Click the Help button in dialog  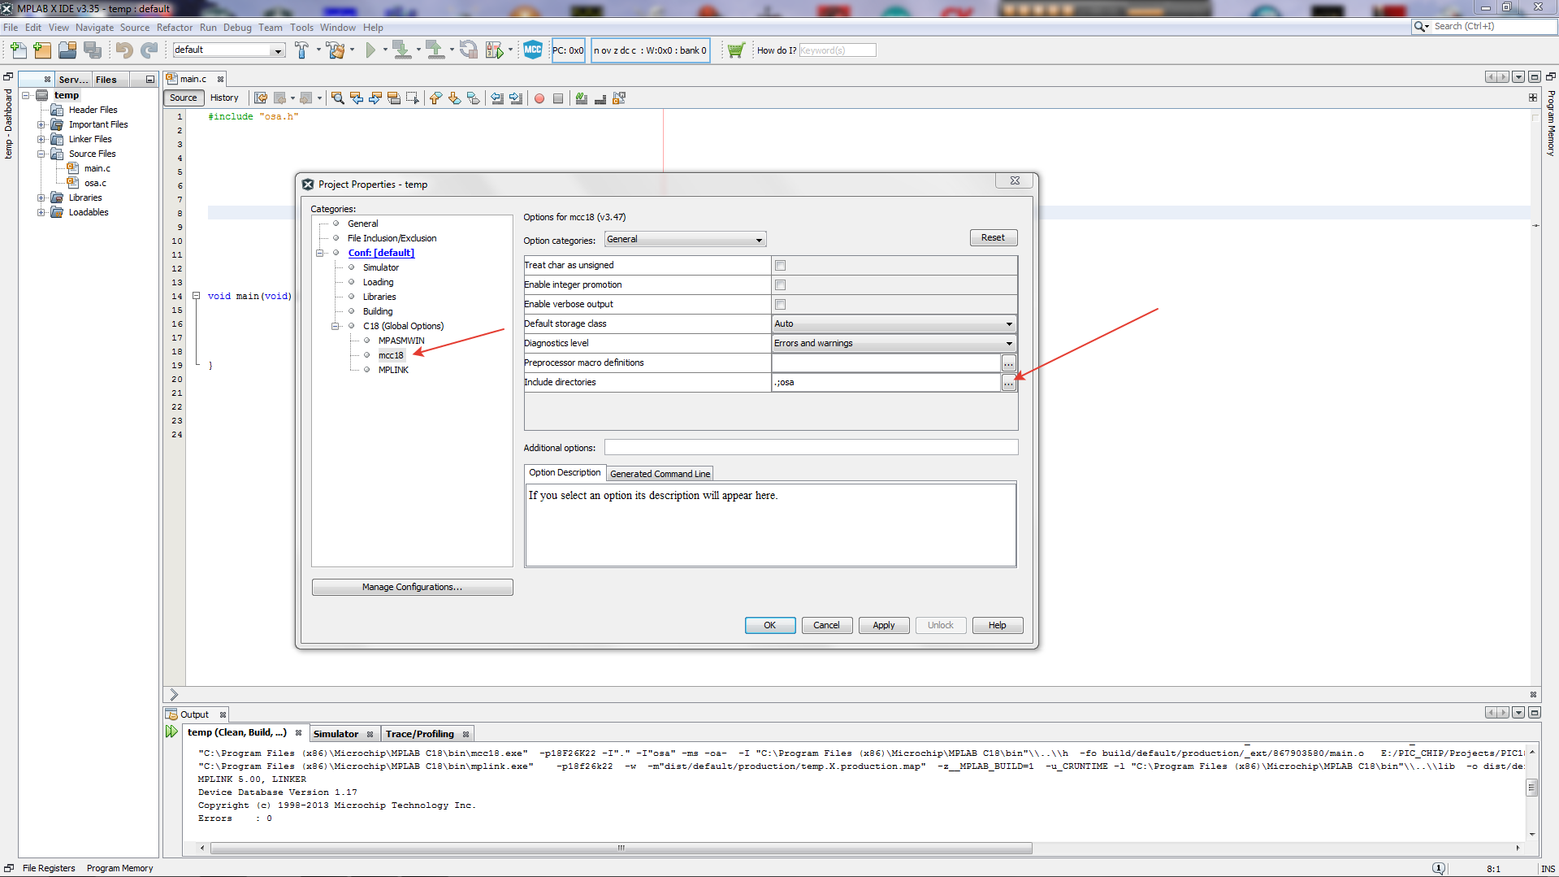(998, 626)
